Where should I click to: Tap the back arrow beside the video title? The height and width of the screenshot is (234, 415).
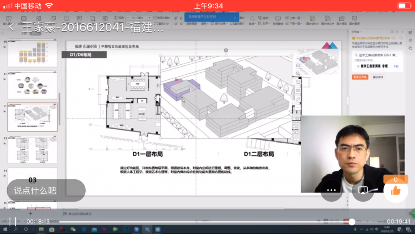click(x=12, y=27)
